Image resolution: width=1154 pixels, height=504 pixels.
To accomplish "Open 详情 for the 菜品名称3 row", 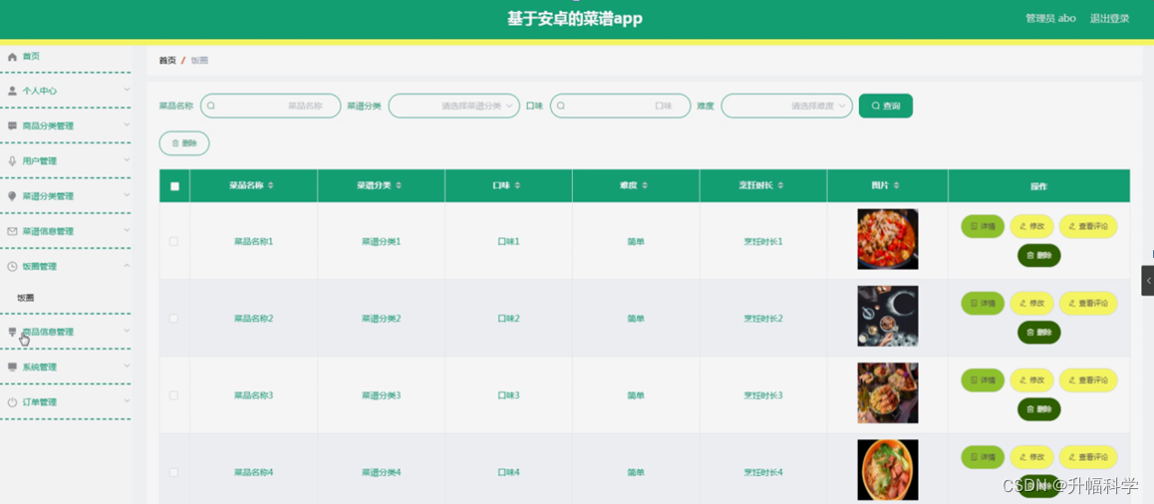I will pos(983,380).
